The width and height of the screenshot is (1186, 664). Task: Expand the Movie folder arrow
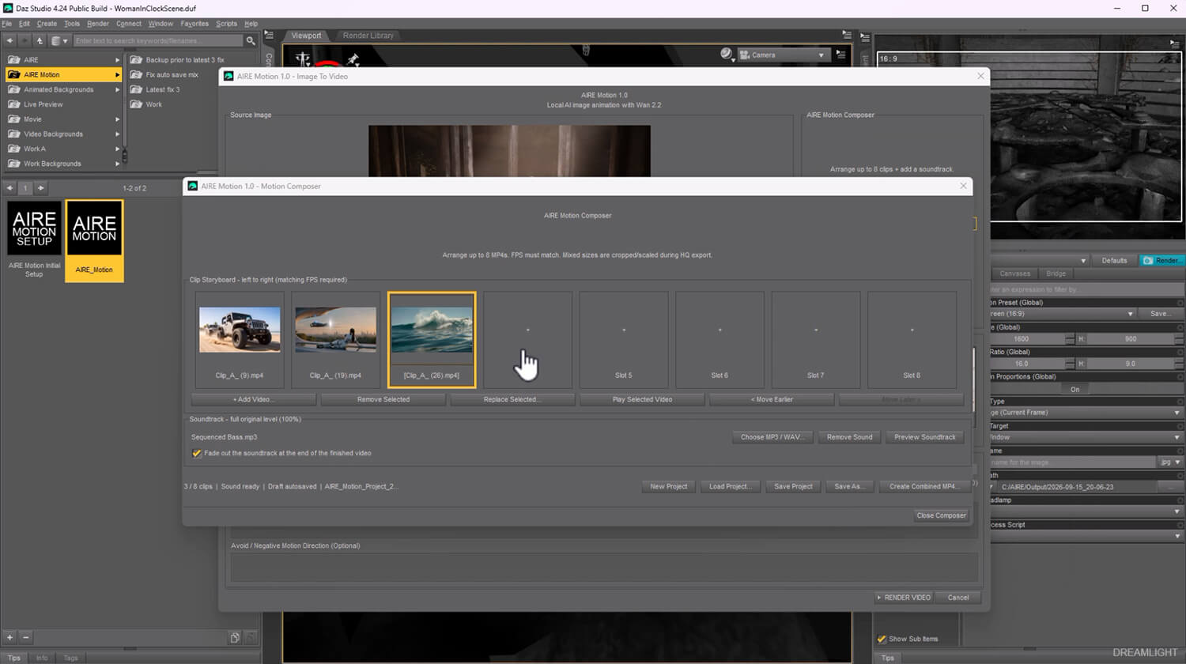click(117, 119)
